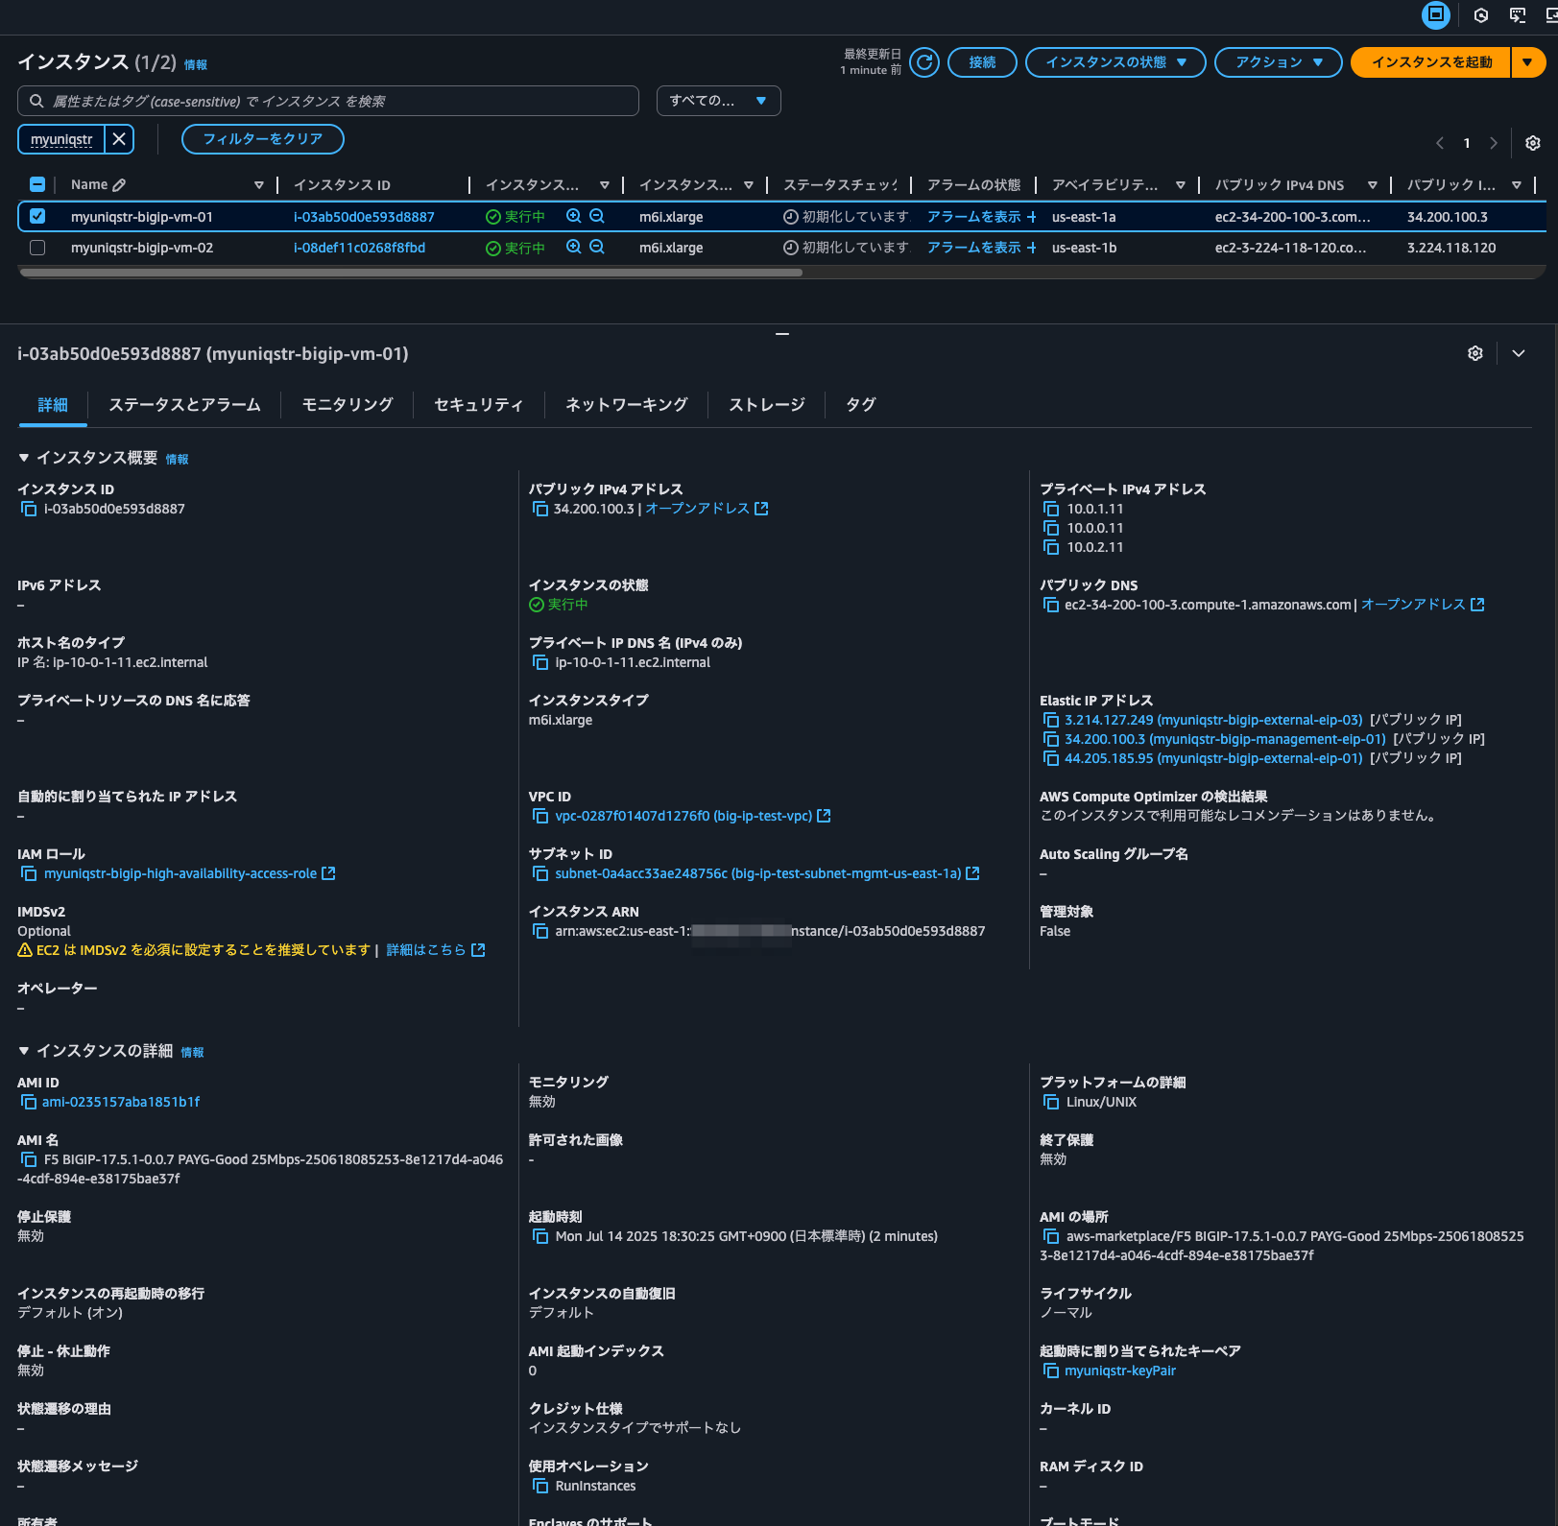The height and width of the screenshot is (1526, 1558).
Task: Click 情報 link beside インスタンス title
Action: click(196, 65)
